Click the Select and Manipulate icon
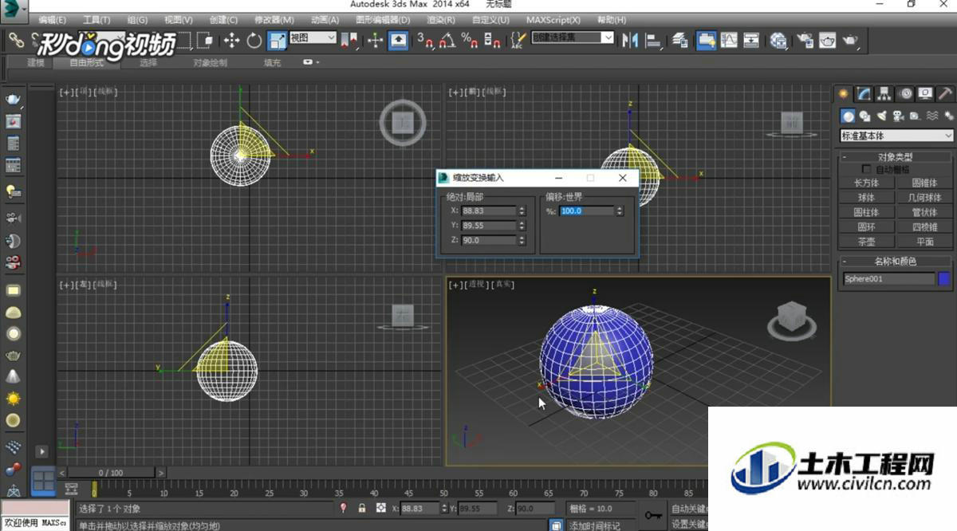This screenshot has width=957, height=531. [x=375, y=40]
